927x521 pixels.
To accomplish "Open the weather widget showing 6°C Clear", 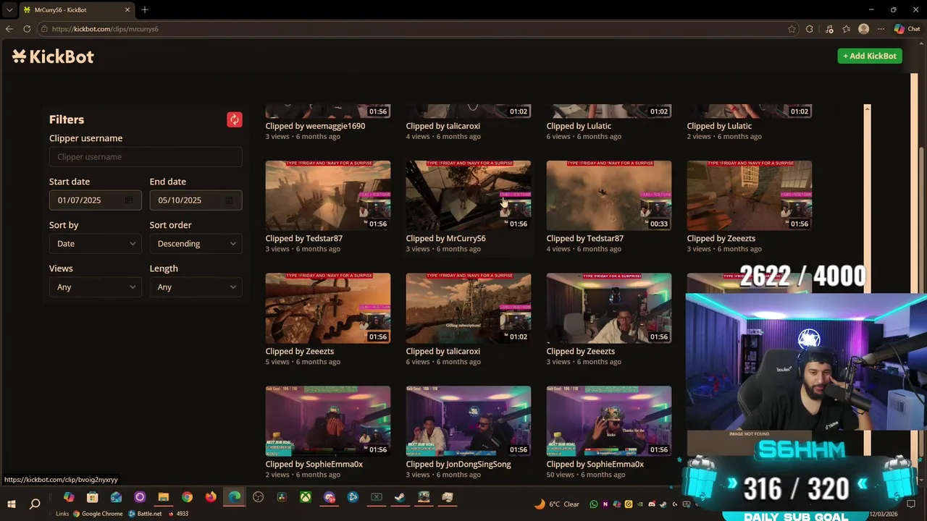I will point(557,504).
